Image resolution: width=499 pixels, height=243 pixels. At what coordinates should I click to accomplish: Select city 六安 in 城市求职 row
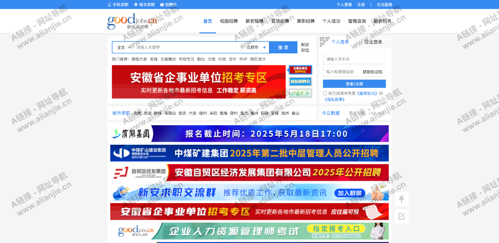pyautogui.click(x=193, y=113)
